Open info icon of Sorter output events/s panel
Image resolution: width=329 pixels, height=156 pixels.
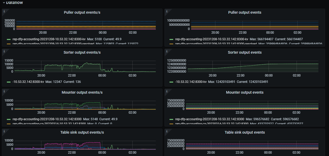(4, 51)
